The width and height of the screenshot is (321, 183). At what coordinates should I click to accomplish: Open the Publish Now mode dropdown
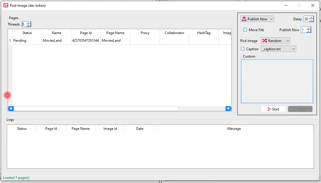pyautogui.click(x=271, y=19)
